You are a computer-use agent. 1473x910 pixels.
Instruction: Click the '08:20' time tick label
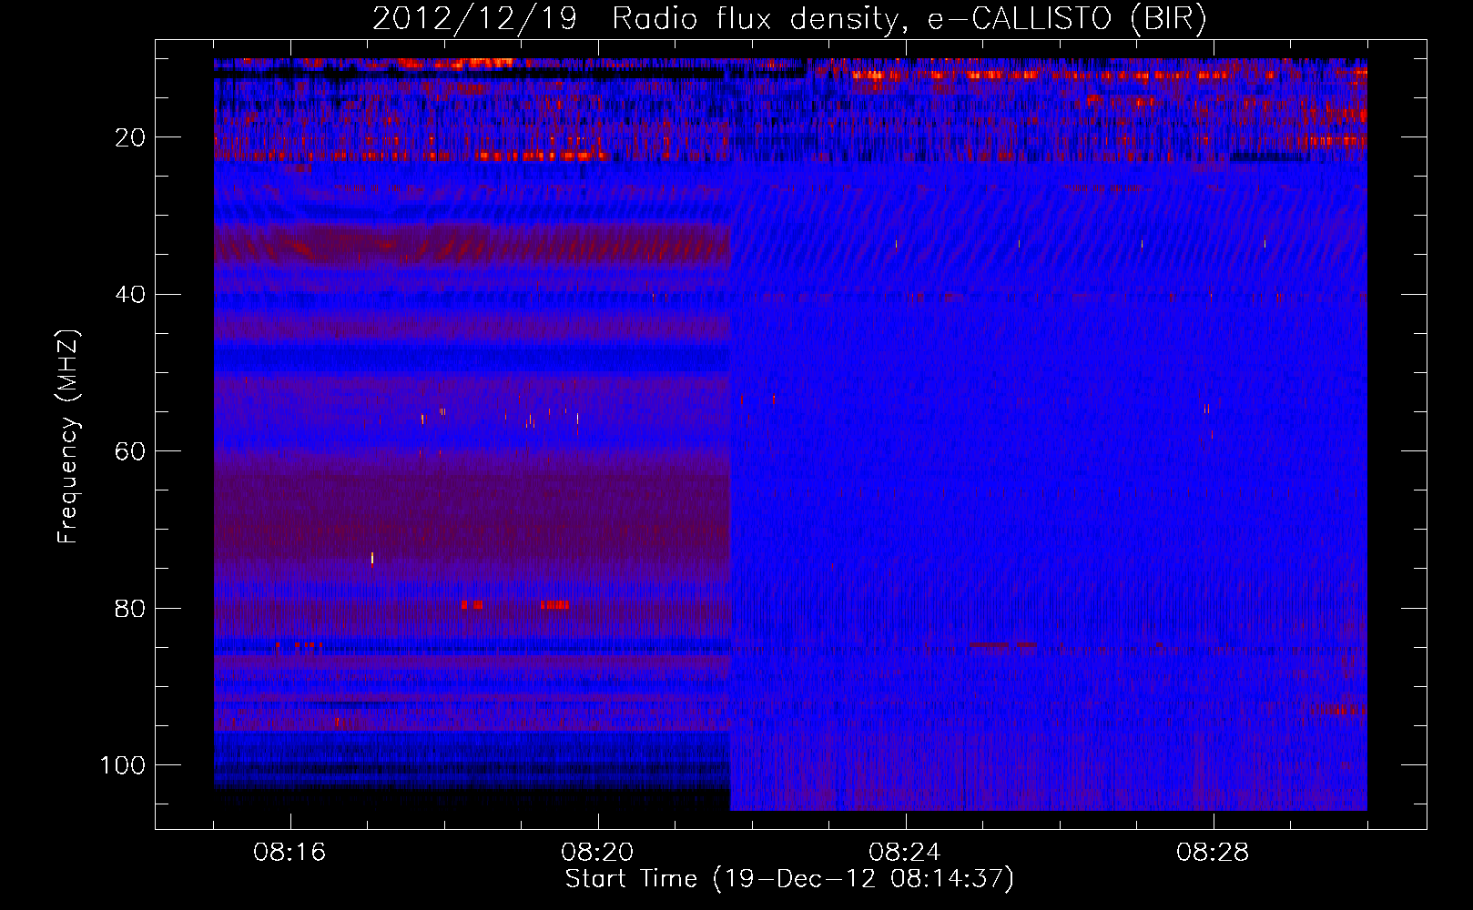click(598, 853)
